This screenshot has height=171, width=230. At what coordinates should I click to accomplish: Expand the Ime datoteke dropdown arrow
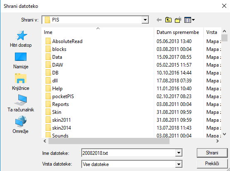click(x=179, y=153)
